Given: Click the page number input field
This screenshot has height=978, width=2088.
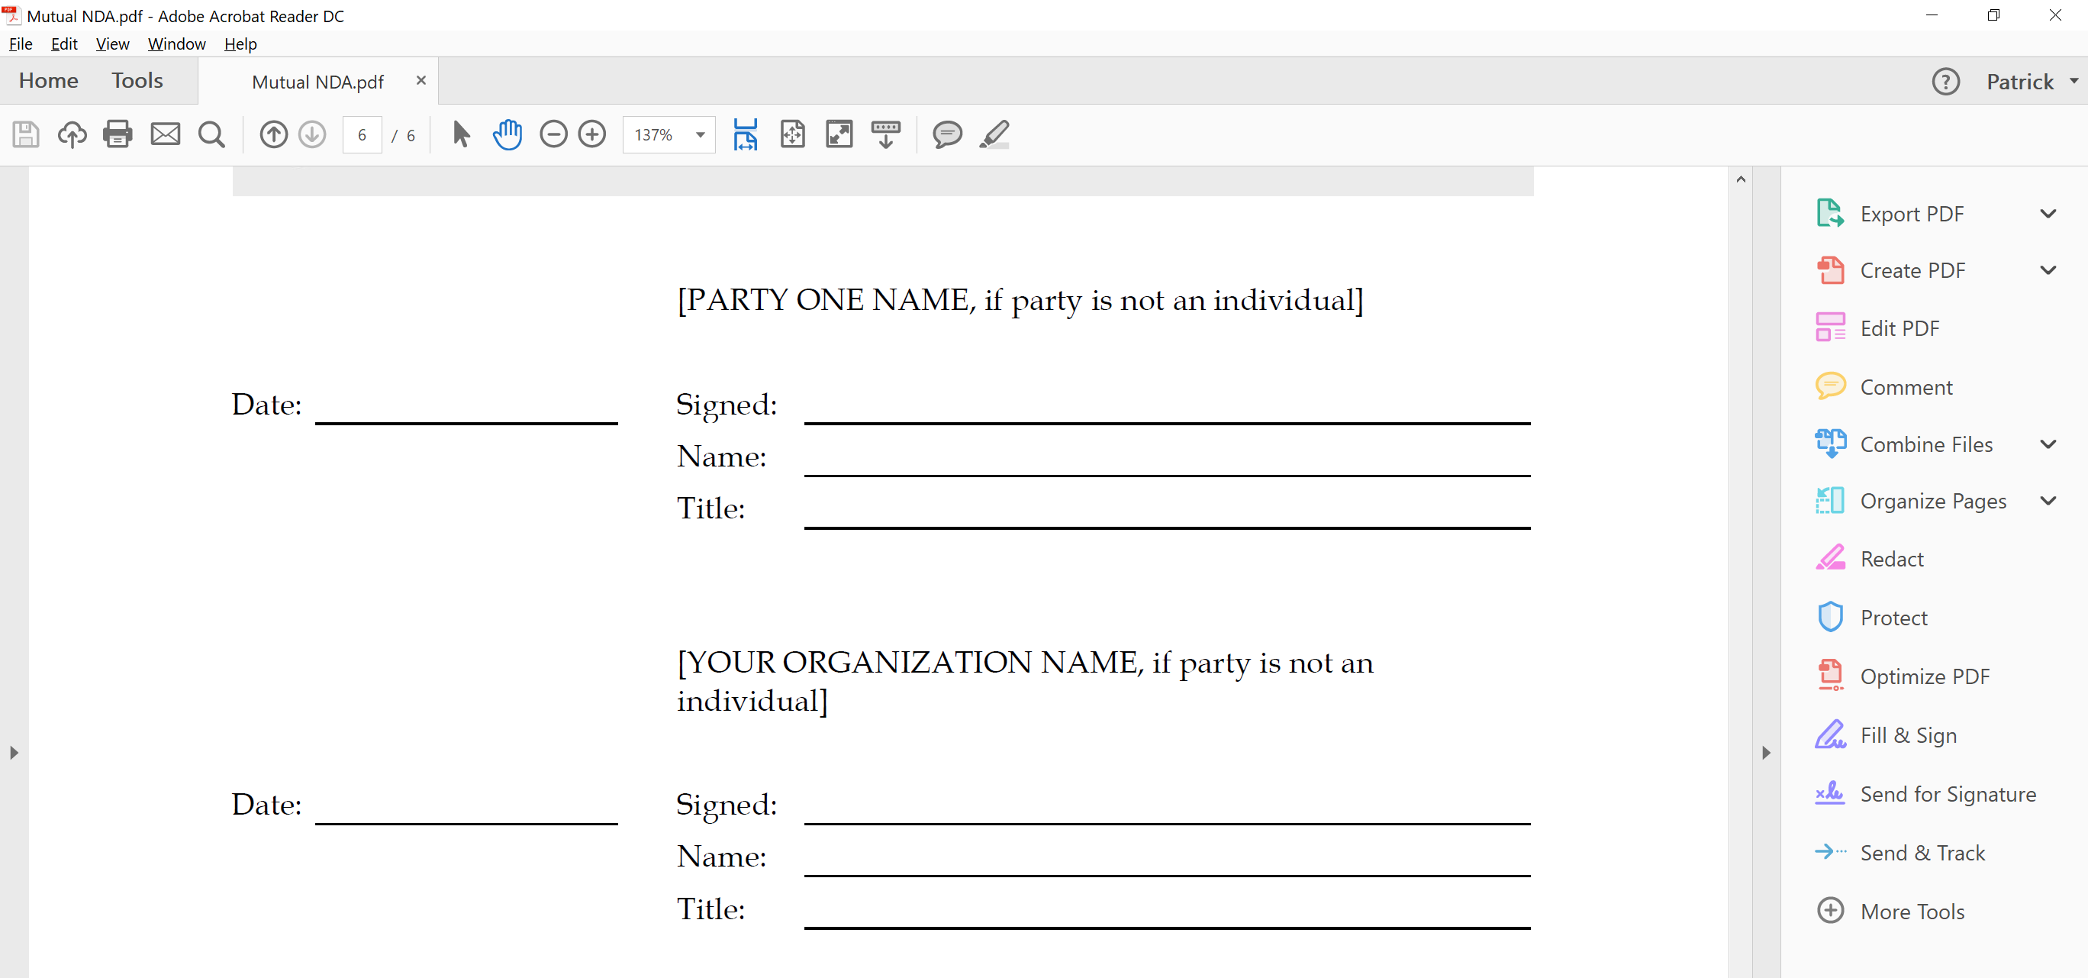Looking at the screenshot, I should (x=362, y=134).
